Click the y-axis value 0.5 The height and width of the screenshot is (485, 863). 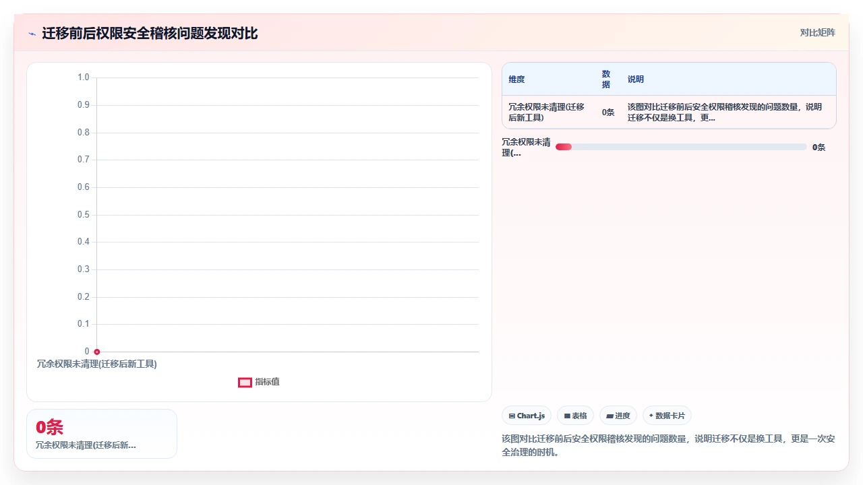83,214
